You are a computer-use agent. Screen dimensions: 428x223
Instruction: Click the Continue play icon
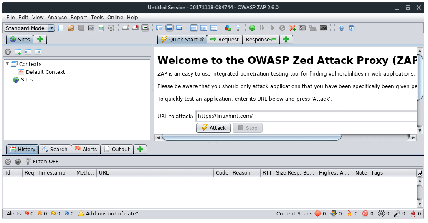click(272, 28)
